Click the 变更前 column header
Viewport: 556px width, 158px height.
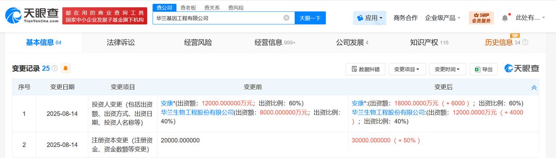tap(253, 87)
